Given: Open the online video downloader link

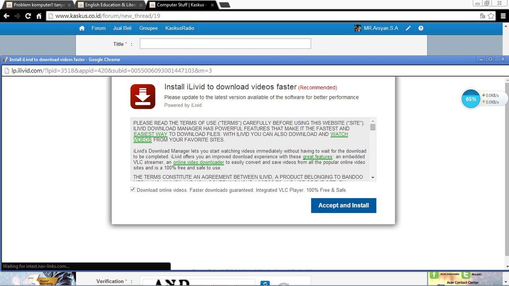Looking at the screenshot, I should tap(198, 162).
